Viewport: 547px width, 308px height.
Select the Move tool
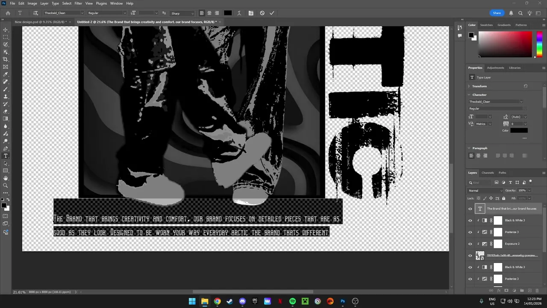pyautogui.click(x=6, y=30)
